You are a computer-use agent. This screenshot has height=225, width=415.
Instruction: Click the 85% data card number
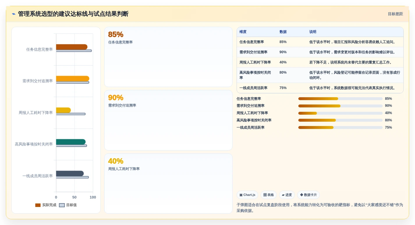point(116,34)
